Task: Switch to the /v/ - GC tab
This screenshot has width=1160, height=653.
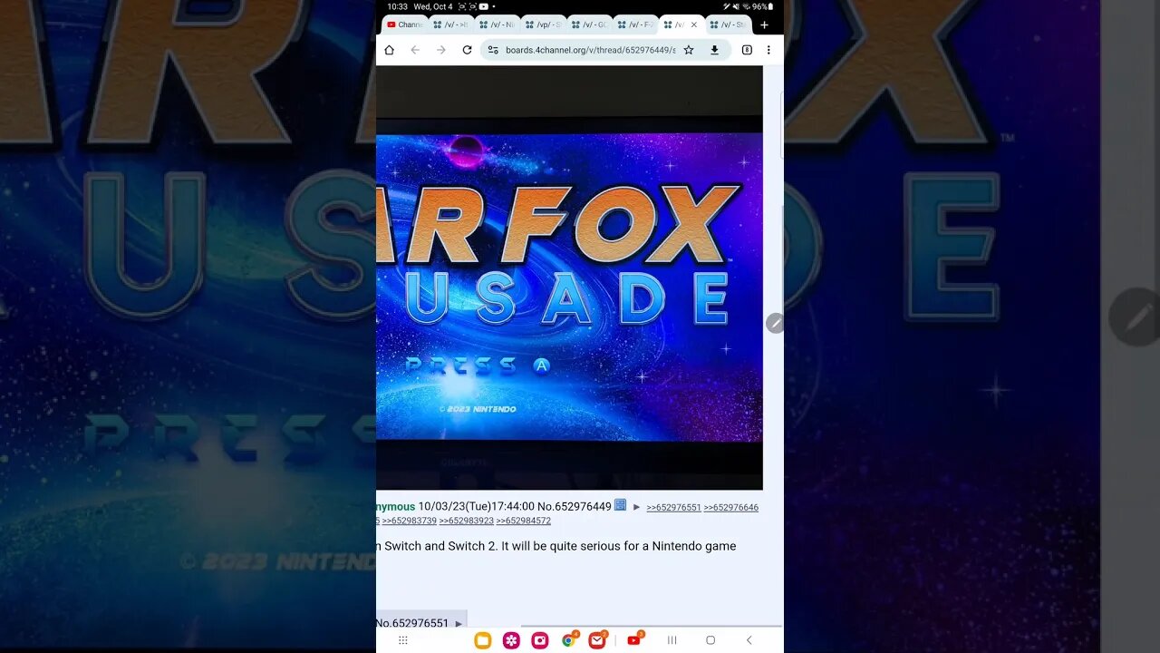Action: (x=590, y=24)
